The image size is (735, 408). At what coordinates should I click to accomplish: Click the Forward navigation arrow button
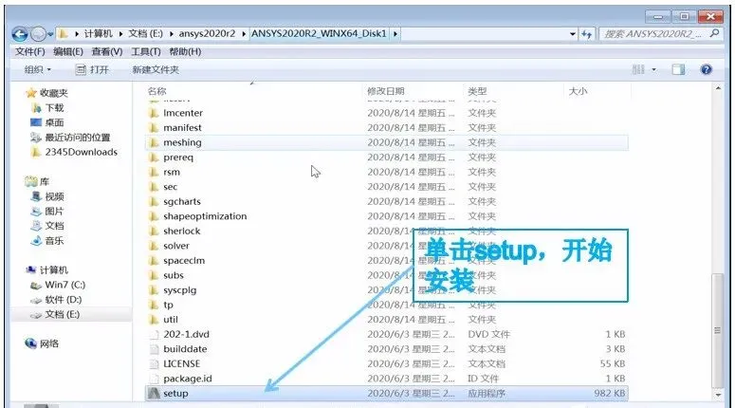point(38,34)
